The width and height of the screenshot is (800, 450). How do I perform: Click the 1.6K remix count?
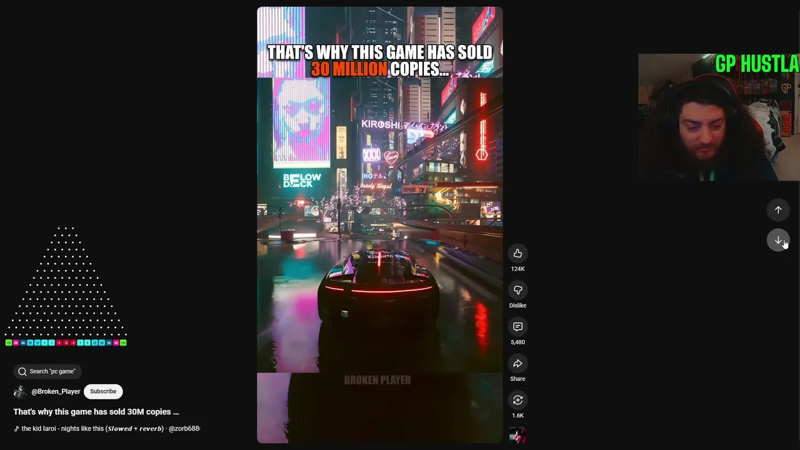pos(517,416)
